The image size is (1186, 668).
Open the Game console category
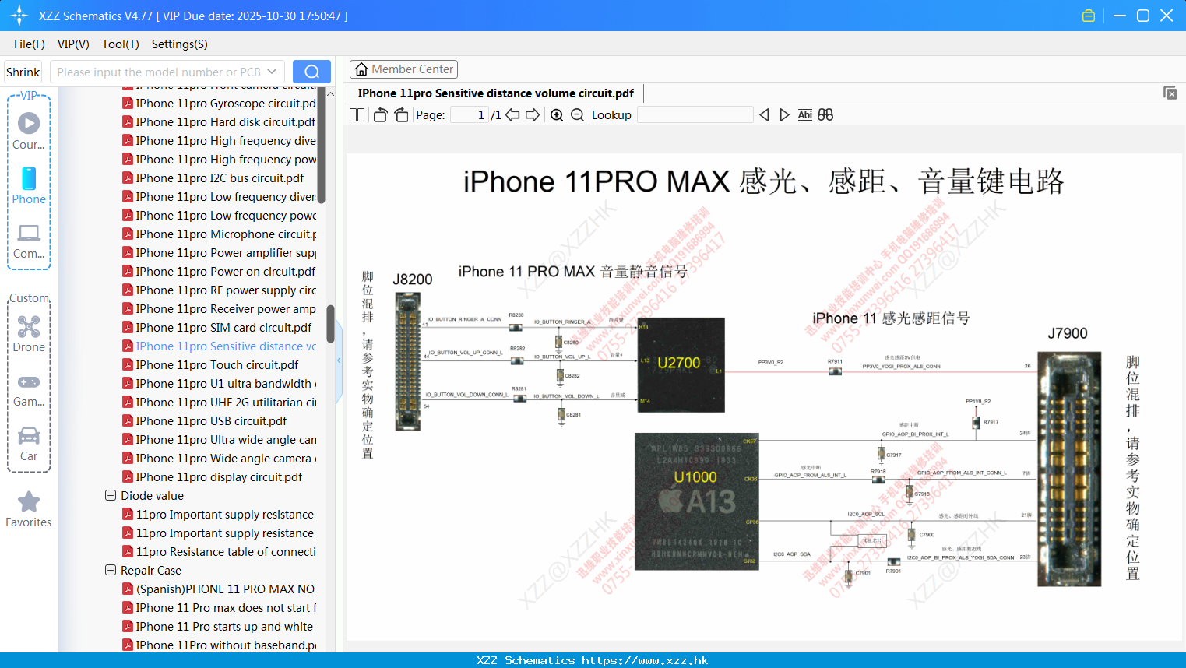29,389
